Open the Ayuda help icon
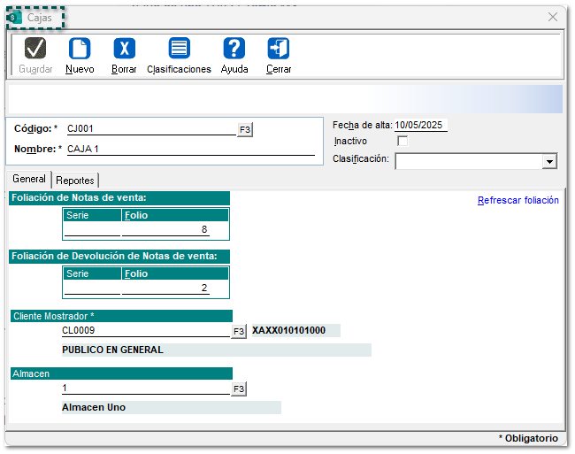 234,49
